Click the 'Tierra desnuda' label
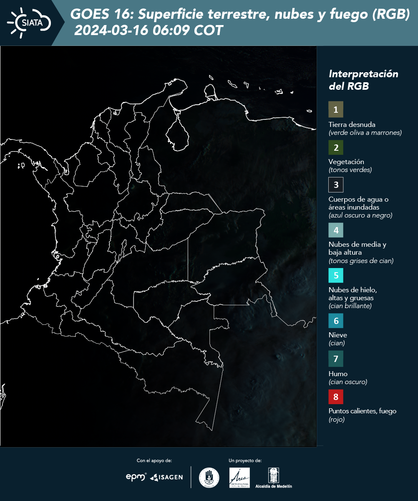Image resolution: width=418 pixels, height=501 pixels. point(352,124)
